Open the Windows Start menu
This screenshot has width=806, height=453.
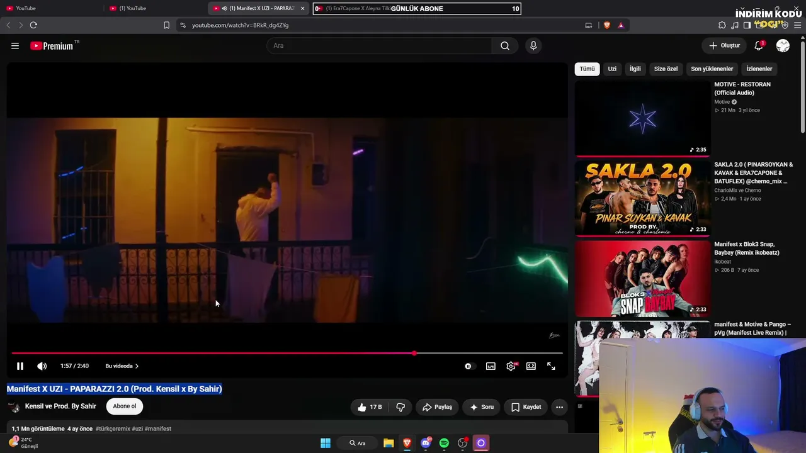pyautogui.click(x=326, y=443)
